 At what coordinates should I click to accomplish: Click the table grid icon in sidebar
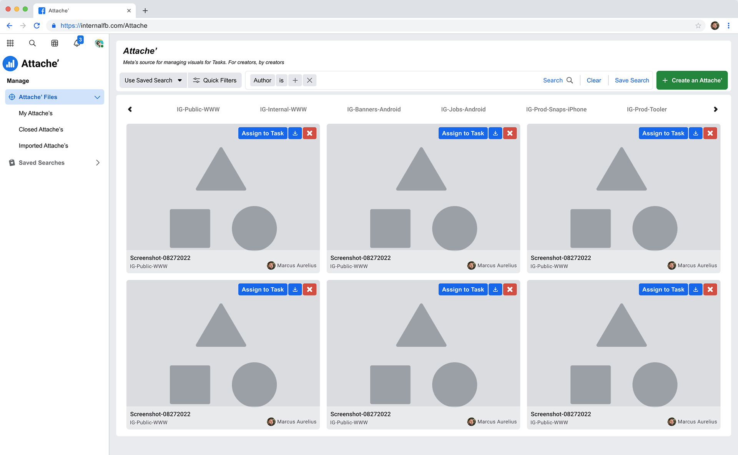coord(55,43)
